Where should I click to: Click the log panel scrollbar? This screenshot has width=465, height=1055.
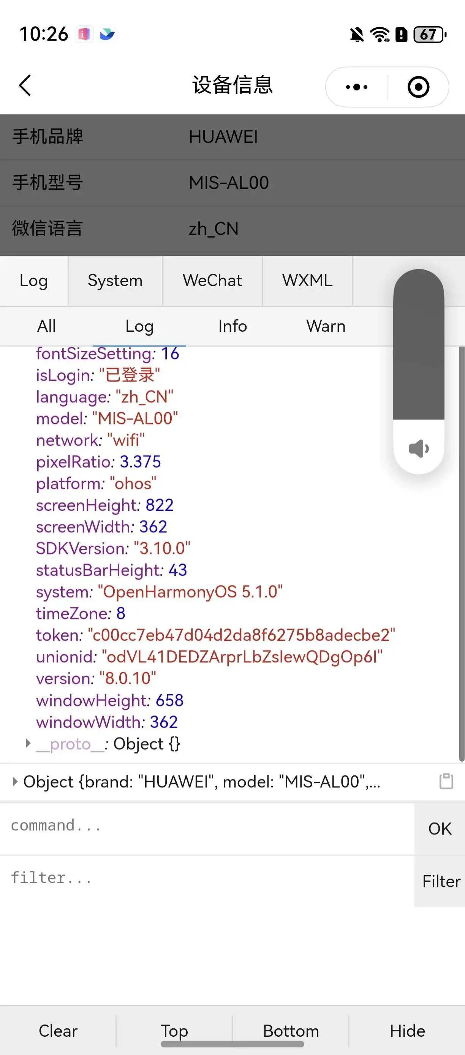tap(462, 554)
